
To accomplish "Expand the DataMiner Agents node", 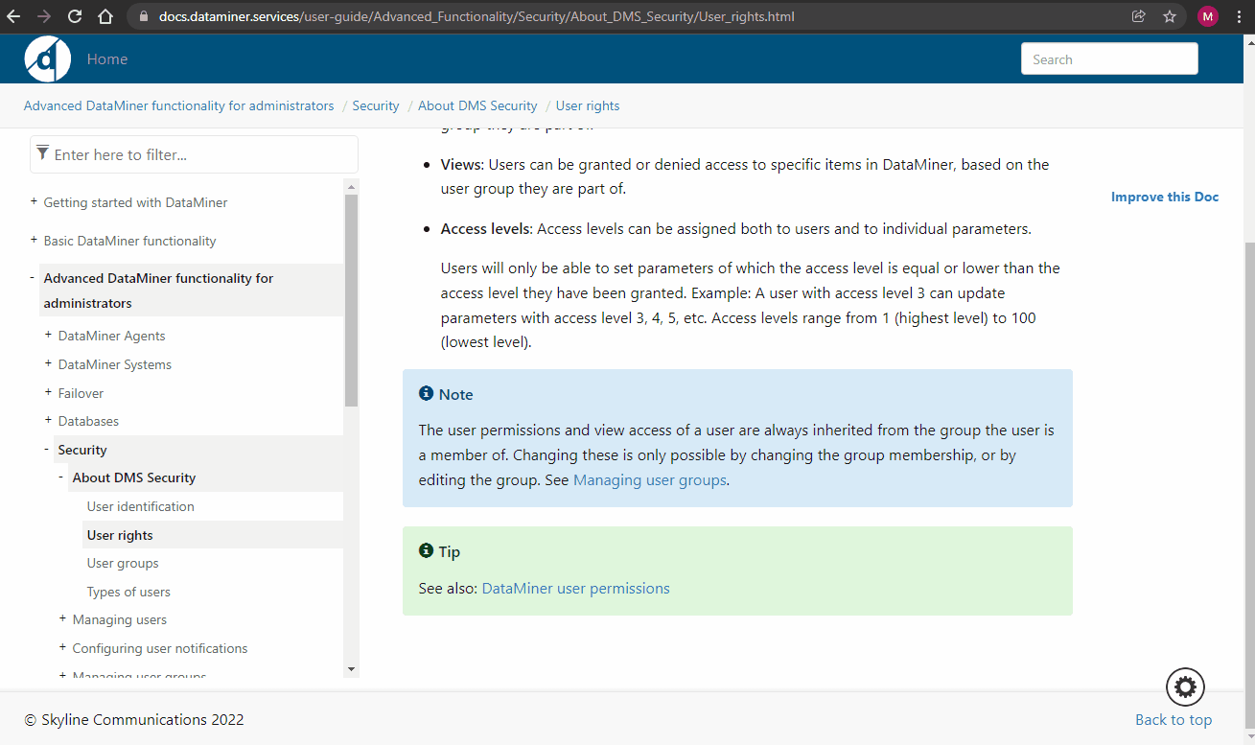I will [49, 336].
